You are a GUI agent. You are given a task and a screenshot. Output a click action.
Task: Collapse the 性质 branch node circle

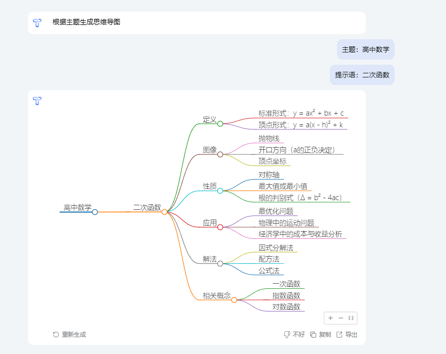[x=220, y=190]
